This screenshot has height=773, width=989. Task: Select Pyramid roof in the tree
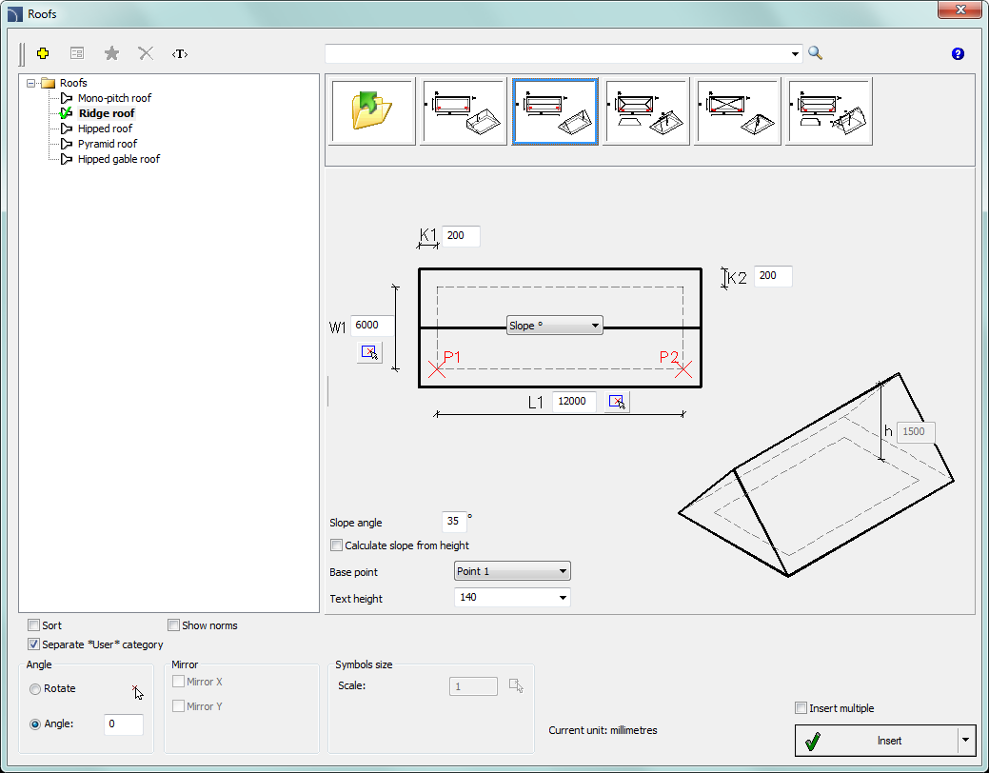click(107, 144)
